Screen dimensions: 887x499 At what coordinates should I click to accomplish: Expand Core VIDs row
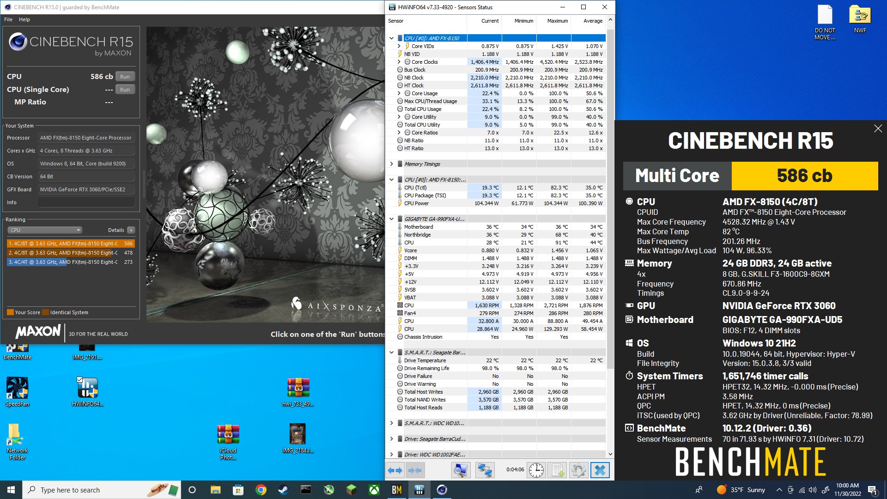click(399, 46)
